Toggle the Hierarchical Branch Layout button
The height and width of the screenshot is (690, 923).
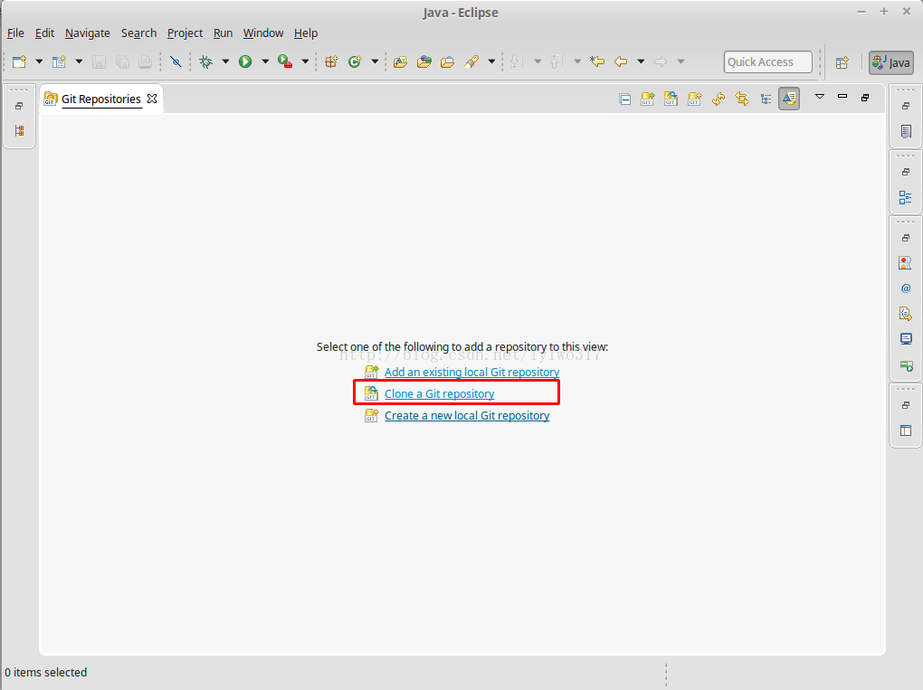coord(766,99)
